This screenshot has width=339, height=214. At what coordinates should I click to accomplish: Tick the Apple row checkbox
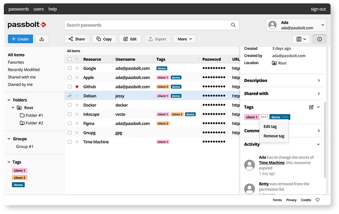tap(69, 77)
